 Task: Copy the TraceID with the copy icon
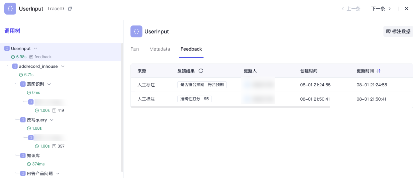(70, 9)
